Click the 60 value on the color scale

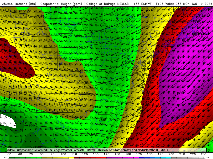[x=20, y=154]
